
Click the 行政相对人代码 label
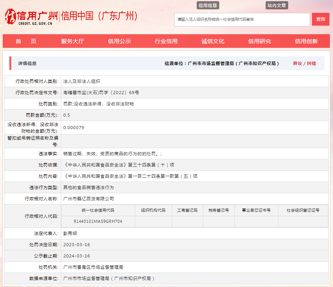point(41,216)
